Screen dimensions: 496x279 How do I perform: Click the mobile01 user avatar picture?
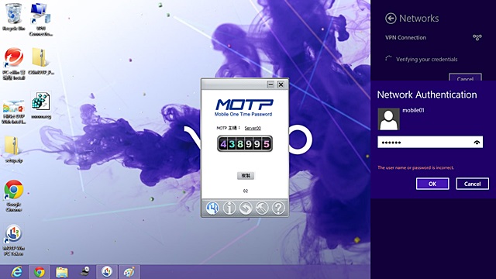coord(389,119)
